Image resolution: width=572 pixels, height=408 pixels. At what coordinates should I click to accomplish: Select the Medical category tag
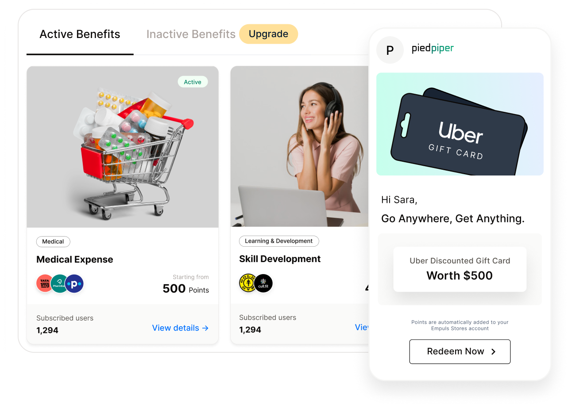click(x=53, y=241)
